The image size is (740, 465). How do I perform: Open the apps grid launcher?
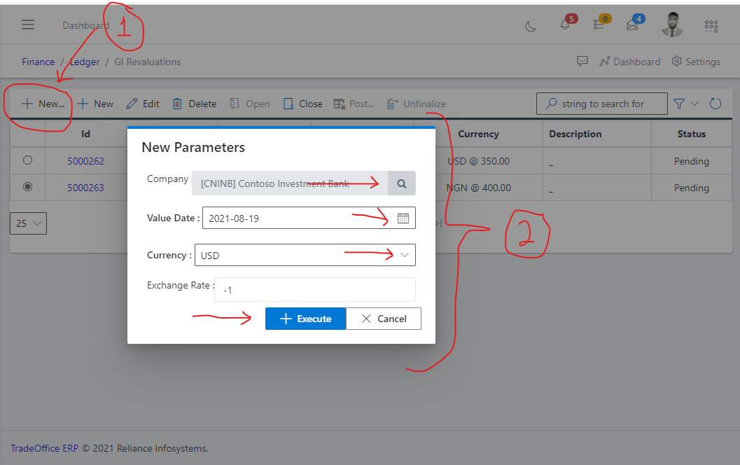tap(711, 26)
